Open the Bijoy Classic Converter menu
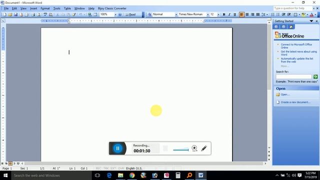Viewport: 320px width, 180px height. tap(112, 8)
